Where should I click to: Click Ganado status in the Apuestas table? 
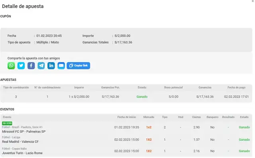coord(142,97)
